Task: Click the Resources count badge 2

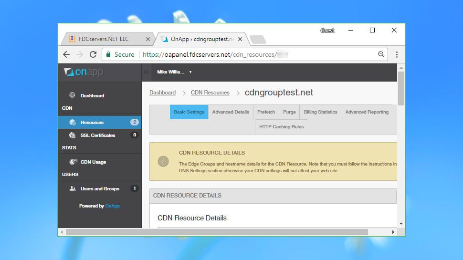Action: pyautogui.click(x=135, y=122)
